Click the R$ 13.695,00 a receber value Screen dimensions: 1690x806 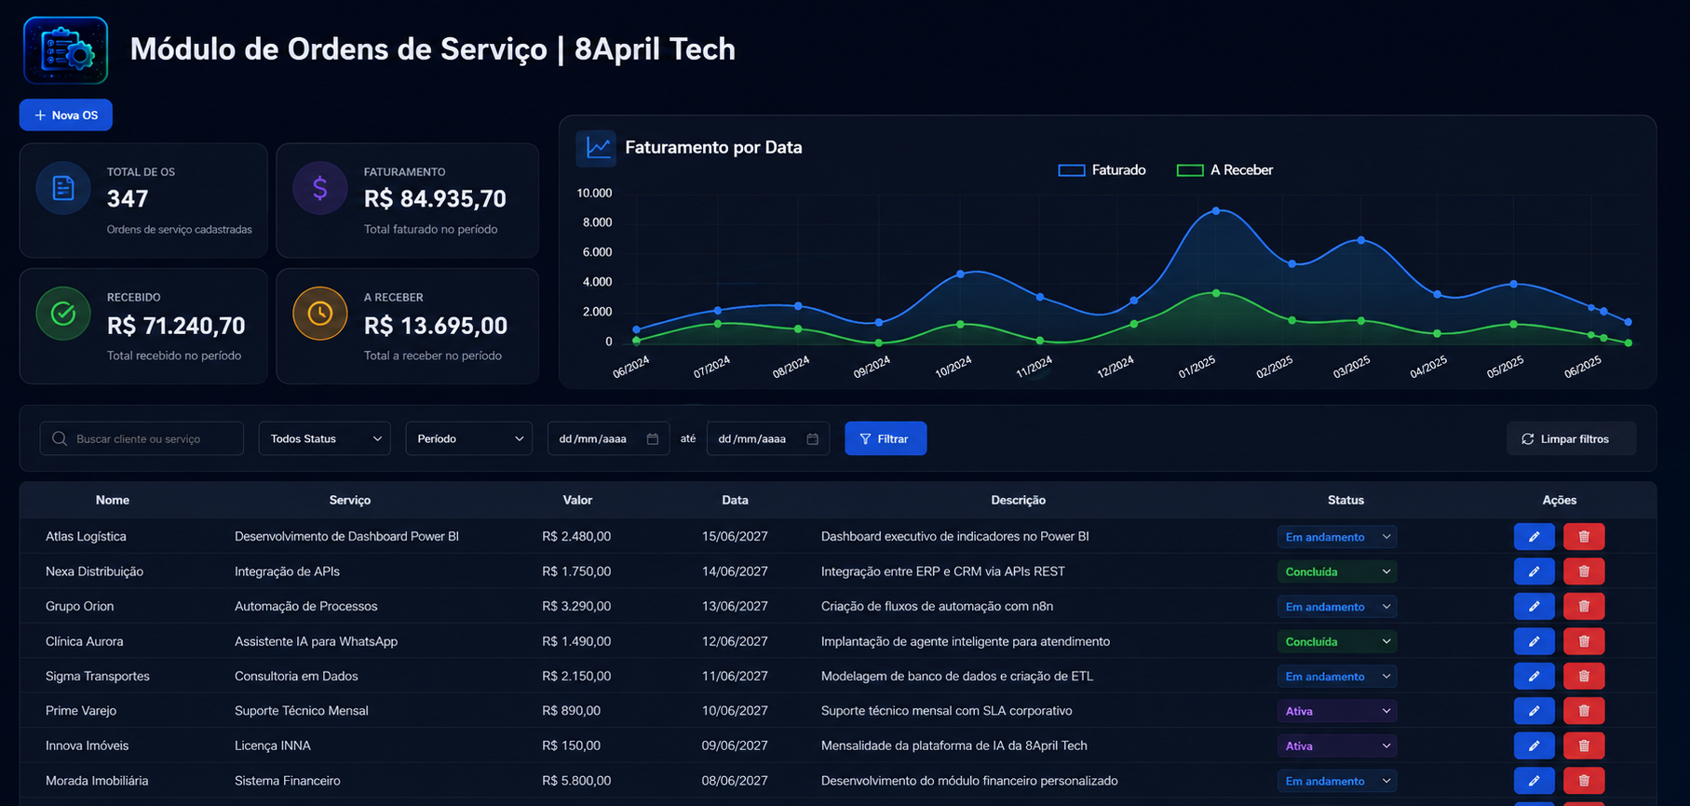(436, 326)
